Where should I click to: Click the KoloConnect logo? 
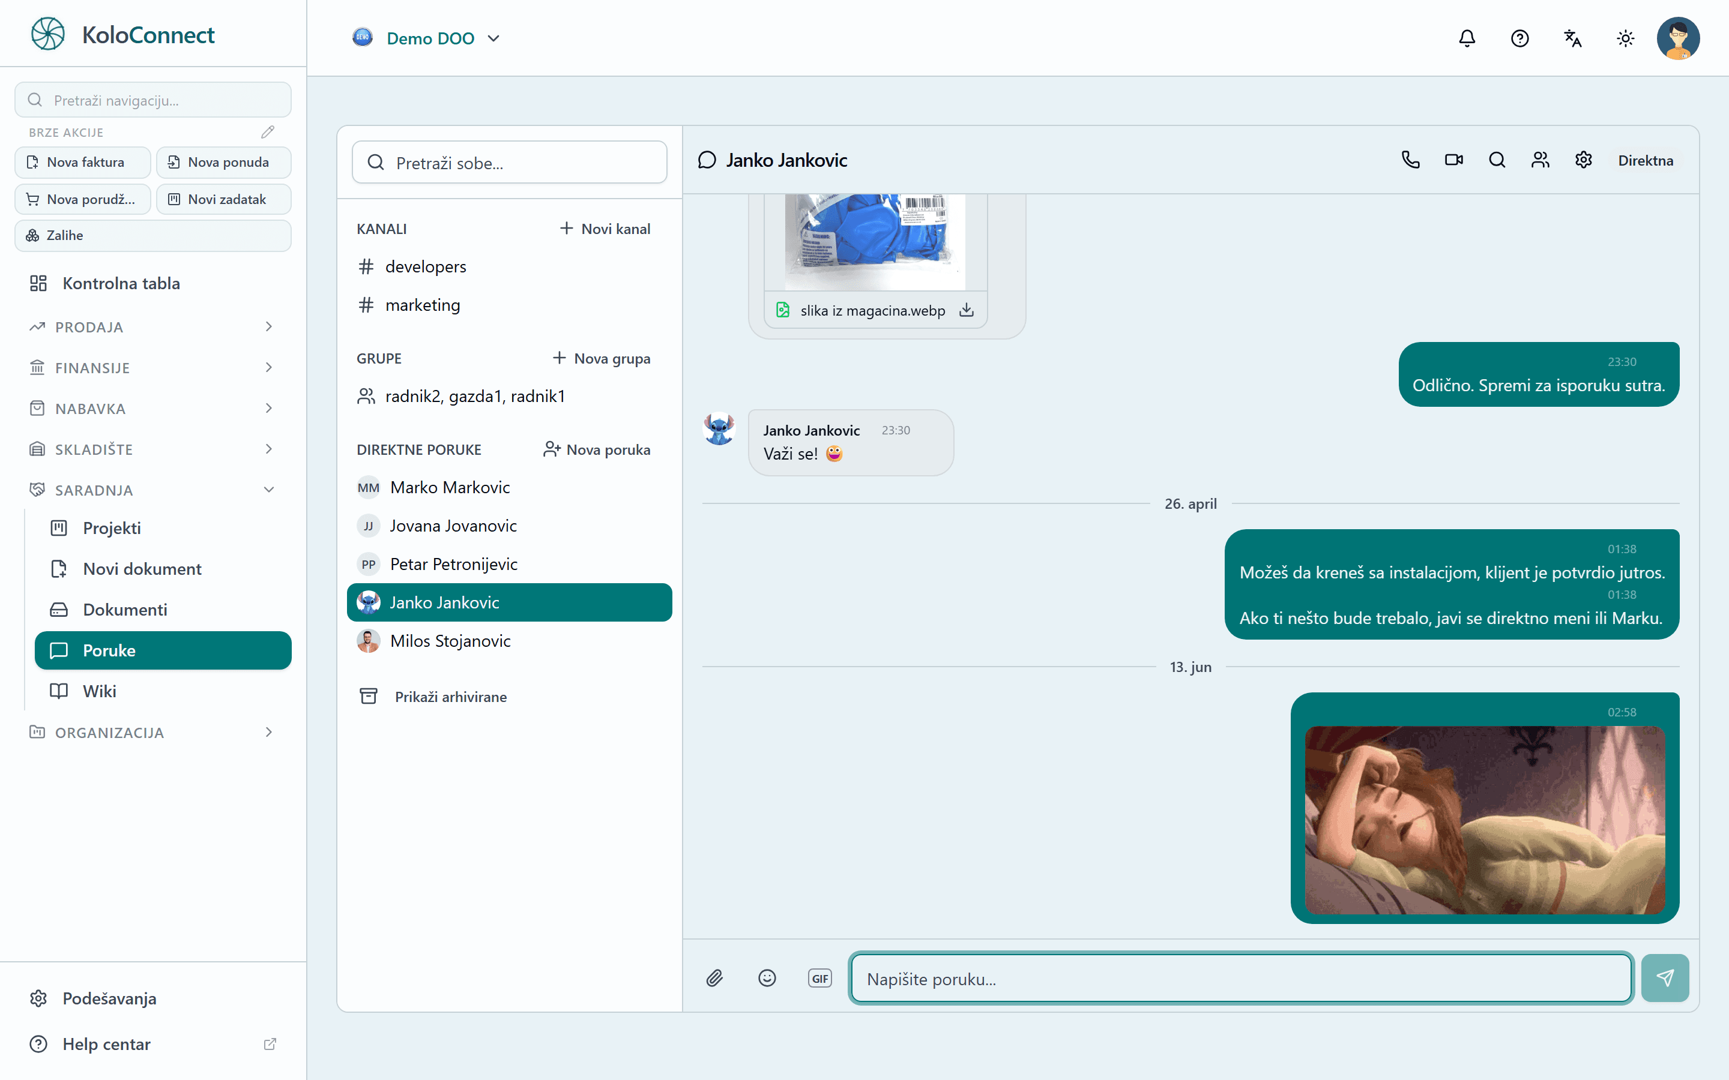[x=122, y=34]
